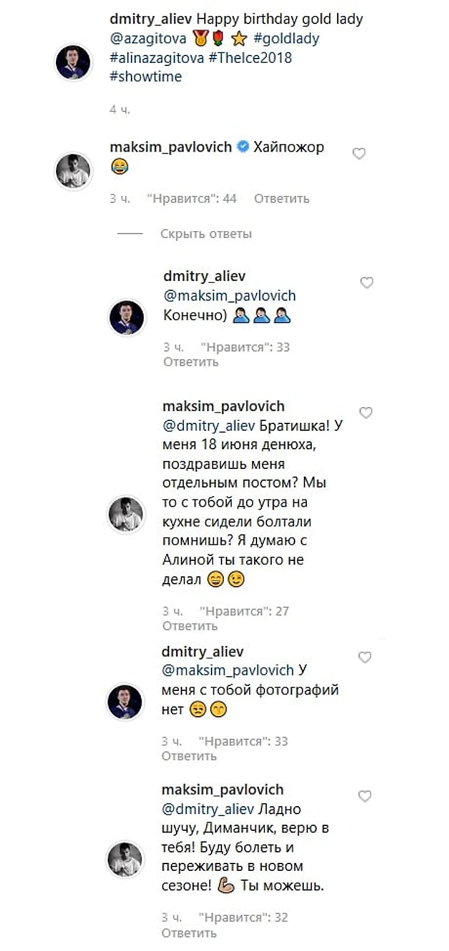This screenshot has height=951, width=449.
Task: Like maksim_pavlovich's Хайпожор comment
Action: point(359,153)
